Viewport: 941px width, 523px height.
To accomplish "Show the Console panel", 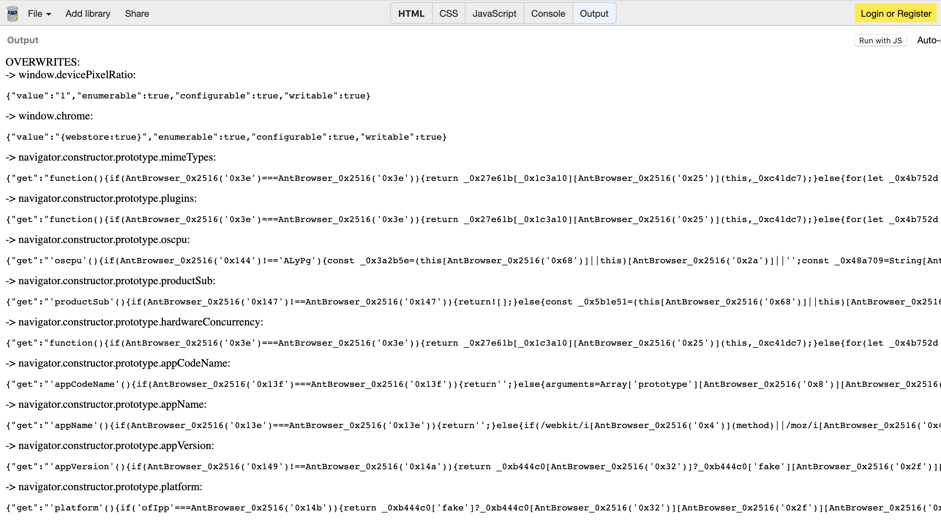I will click(548, 14).
